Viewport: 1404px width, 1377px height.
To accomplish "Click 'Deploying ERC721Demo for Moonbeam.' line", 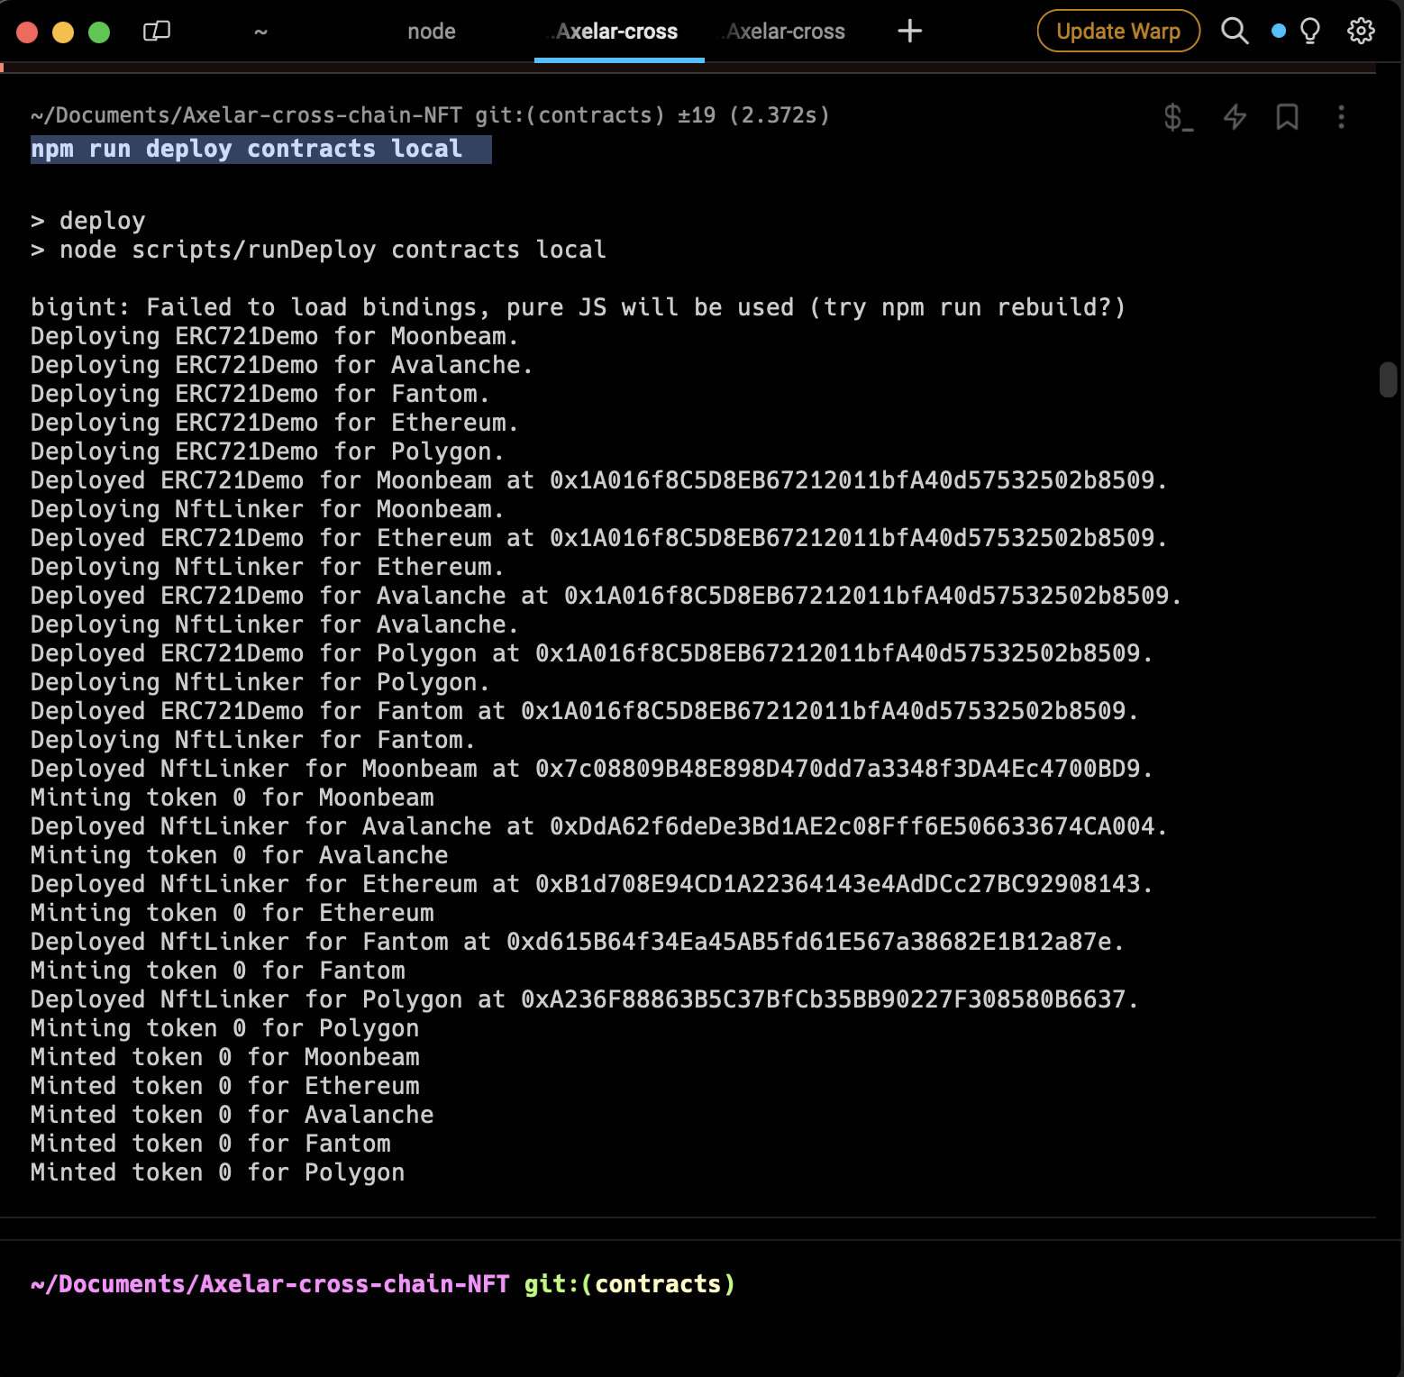I will (x=275, y=336).
